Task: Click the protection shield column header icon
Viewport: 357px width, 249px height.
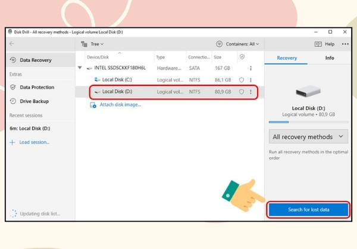Action: point(242,57)
